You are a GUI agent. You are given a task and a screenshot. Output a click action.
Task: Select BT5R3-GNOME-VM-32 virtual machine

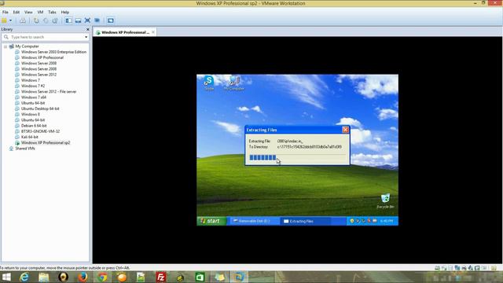pyautogui.click(x=40, y=131)
